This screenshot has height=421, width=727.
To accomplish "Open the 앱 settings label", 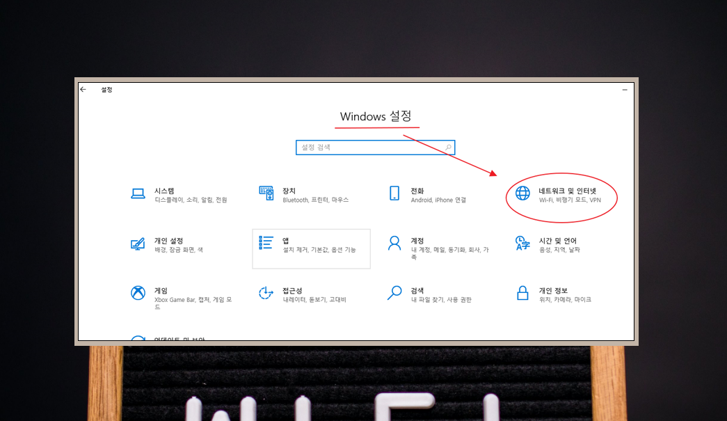I will [286, 241].
